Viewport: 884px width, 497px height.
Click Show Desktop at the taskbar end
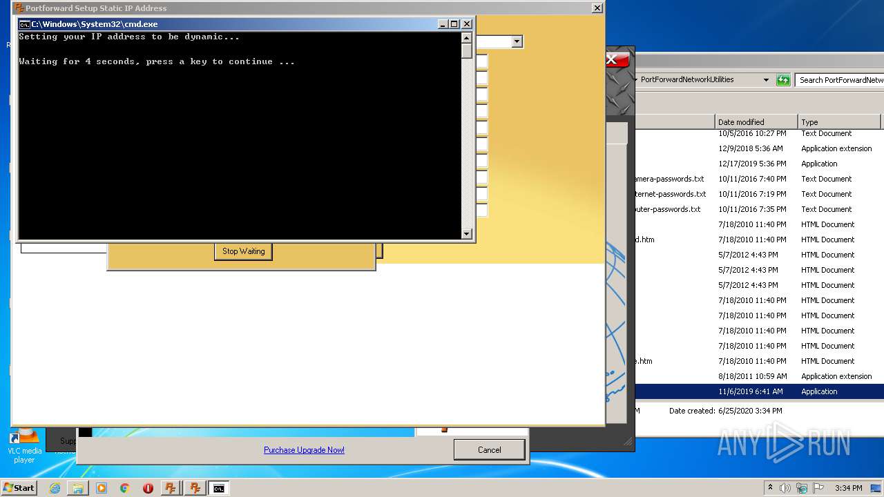tap(876, 488)
